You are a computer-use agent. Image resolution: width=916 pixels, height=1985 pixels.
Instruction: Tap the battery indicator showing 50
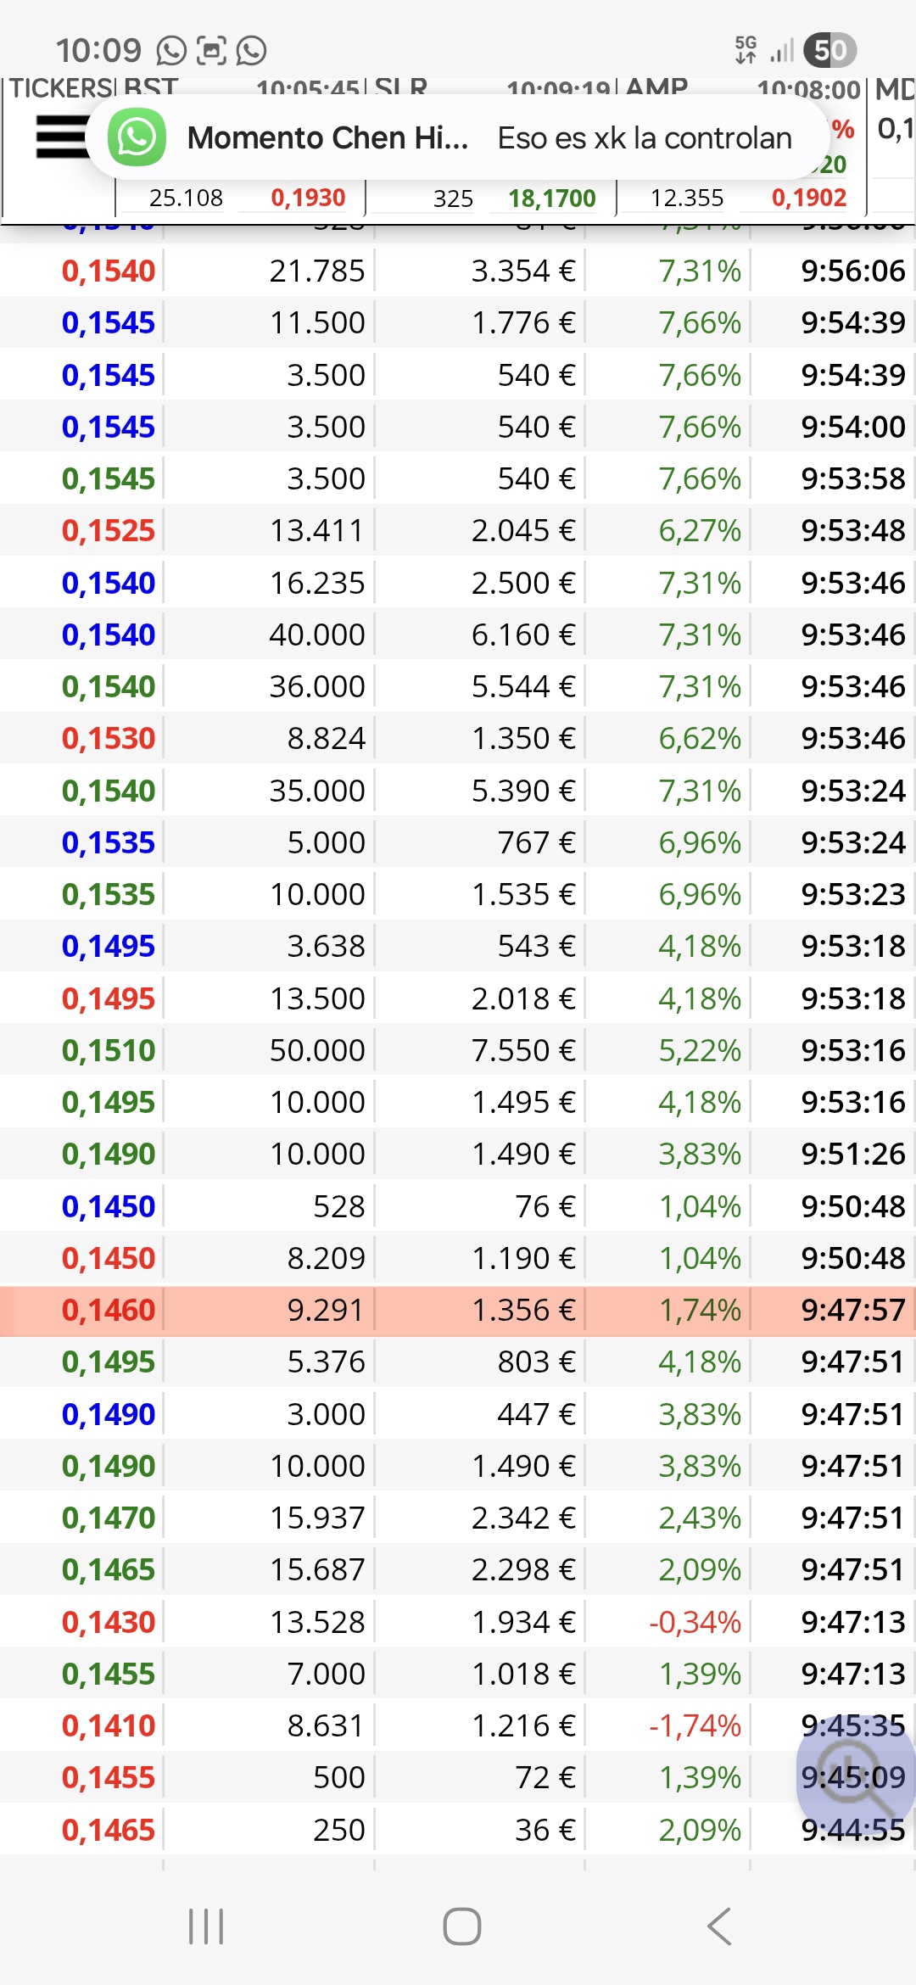coord(829,51)
